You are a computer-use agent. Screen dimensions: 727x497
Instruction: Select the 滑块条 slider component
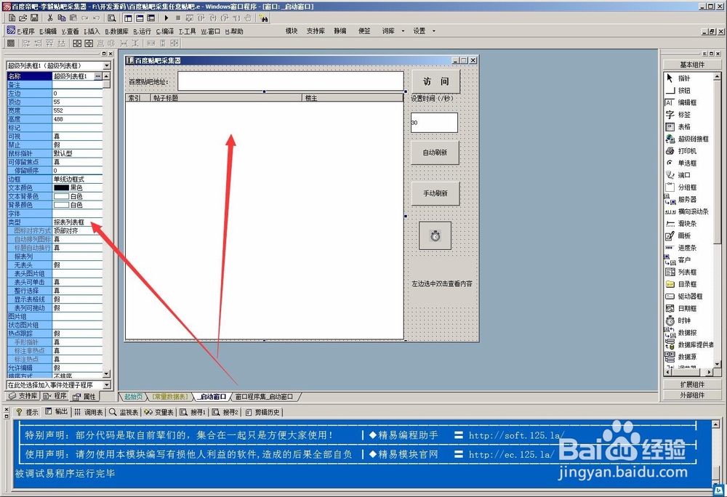pyautogui.click(x=688, y=223)
